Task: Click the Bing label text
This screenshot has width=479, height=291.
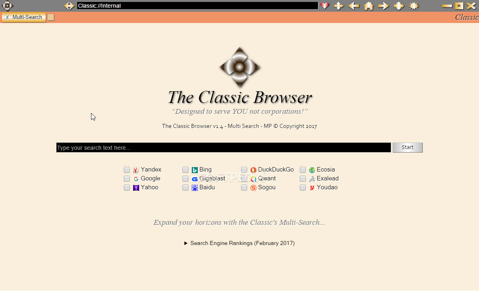Action: click(x=205, y=170)
